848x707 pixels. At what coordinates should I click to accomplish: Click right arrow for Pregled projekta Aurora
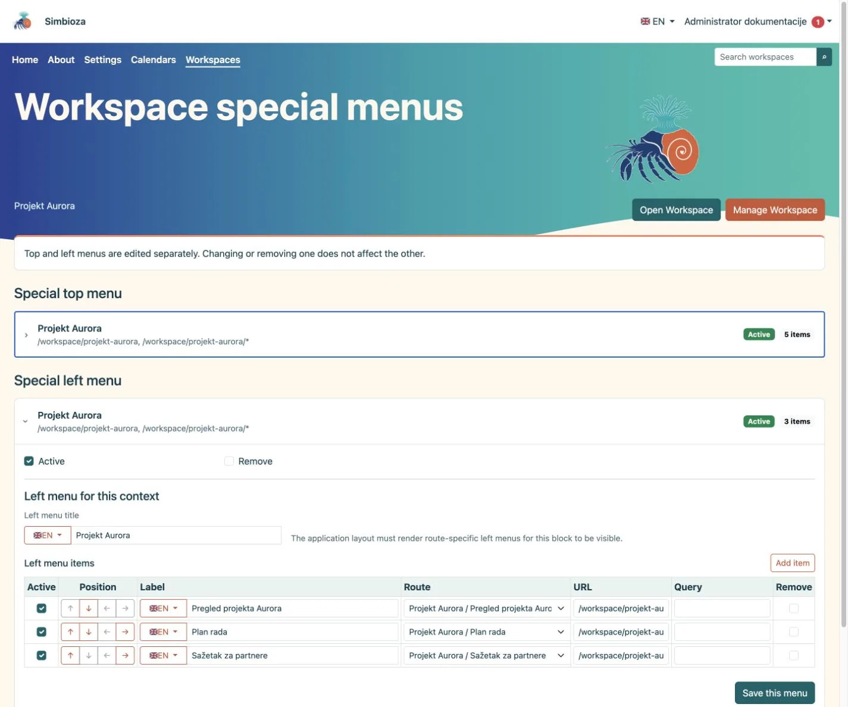[x=125, y=608]
